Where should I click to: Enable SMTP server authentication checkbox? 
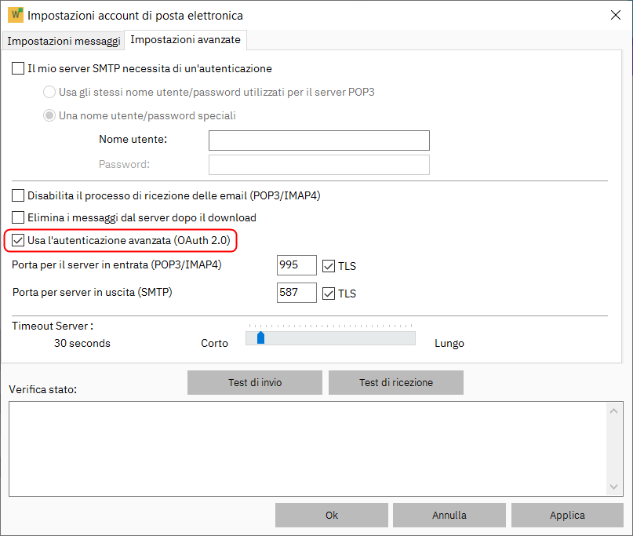pos(18,69)
